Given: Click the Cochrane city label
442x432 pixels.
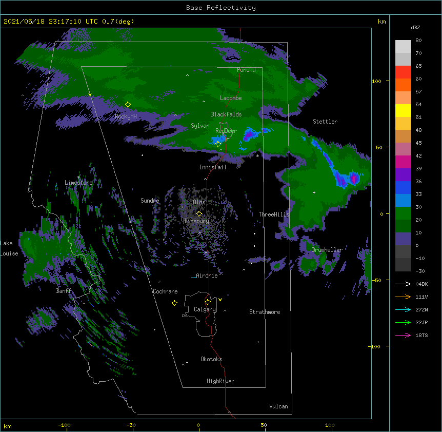Looking at the screenshot, I should (165, 291).
